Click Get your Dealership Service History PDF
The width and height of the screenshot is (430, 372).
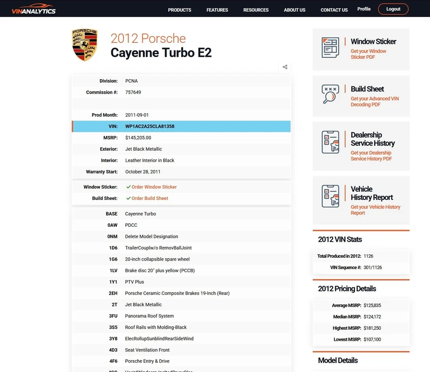372,156
